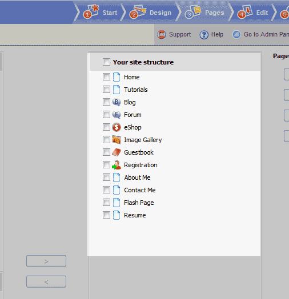Click the step 2 Design icon
Viewport: 289px width, 299px height.
[138, 11]
